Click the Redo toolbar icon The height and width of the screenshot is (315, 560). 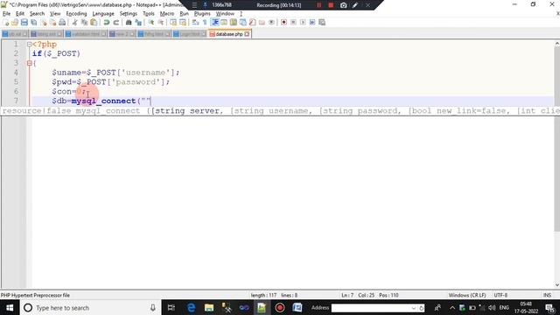pos(116,22)
